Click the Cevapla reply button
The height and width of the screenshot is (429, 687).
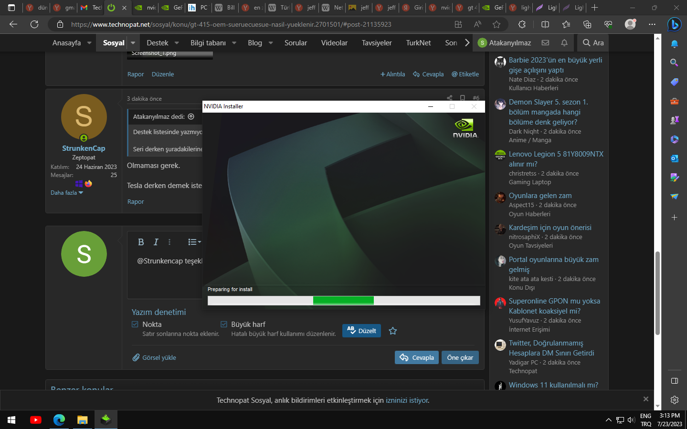click(x=417, y=357)
